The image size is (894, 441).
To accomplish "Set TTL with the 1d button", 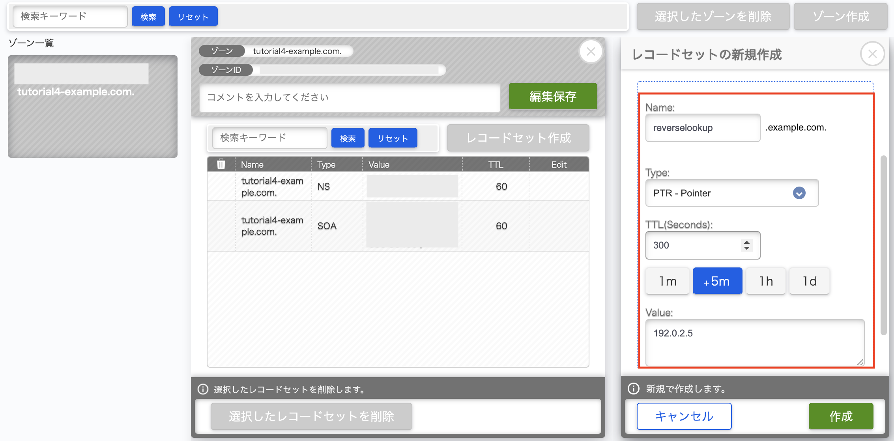I will [809, 281].
